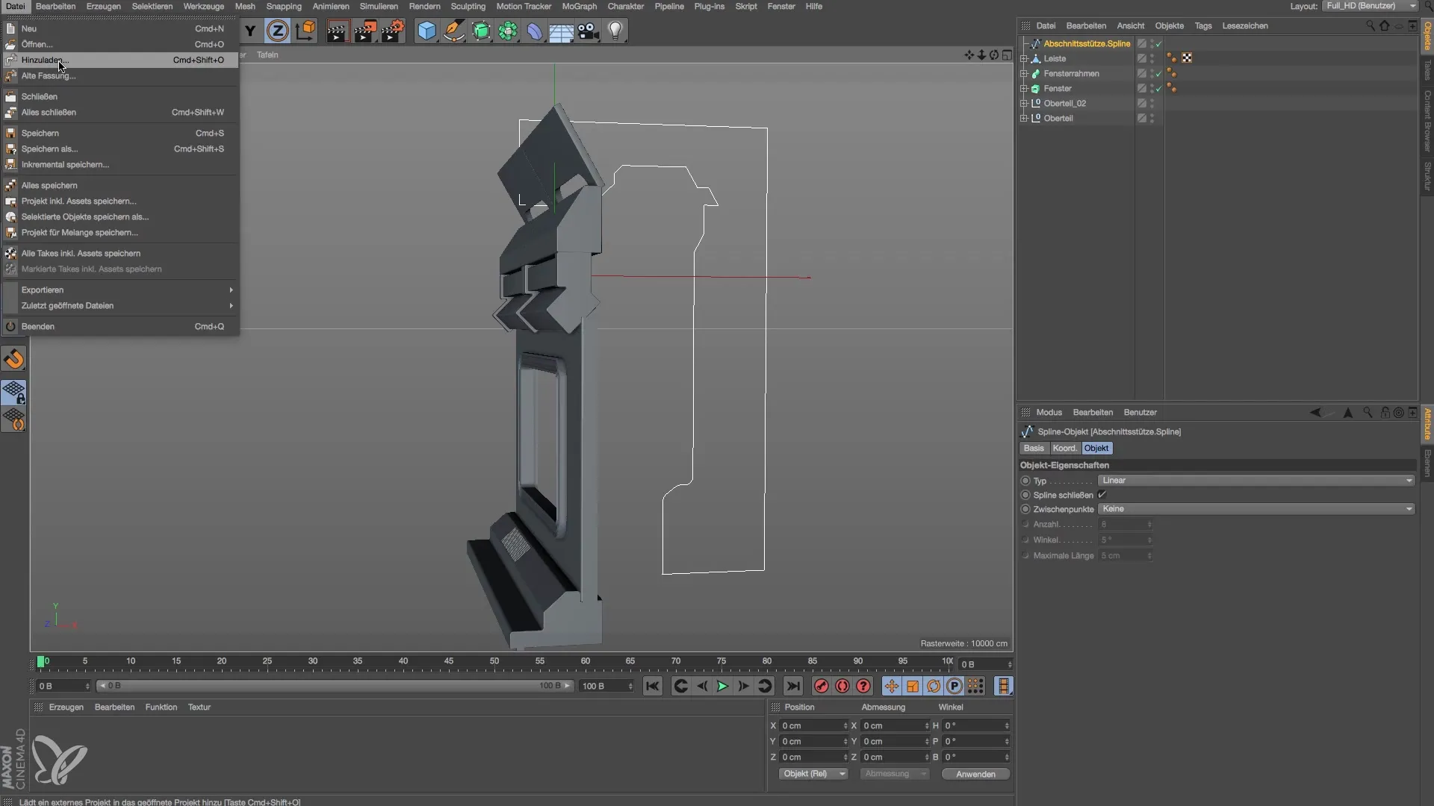Click the green subdivision surface generator icon

(x=481, y=31)
